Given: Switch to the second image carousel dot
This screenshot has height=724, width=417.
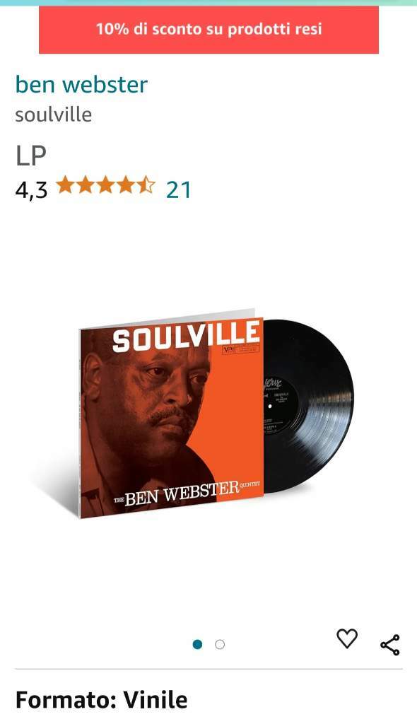Looking at the screenshot, I should click(220, 644).
